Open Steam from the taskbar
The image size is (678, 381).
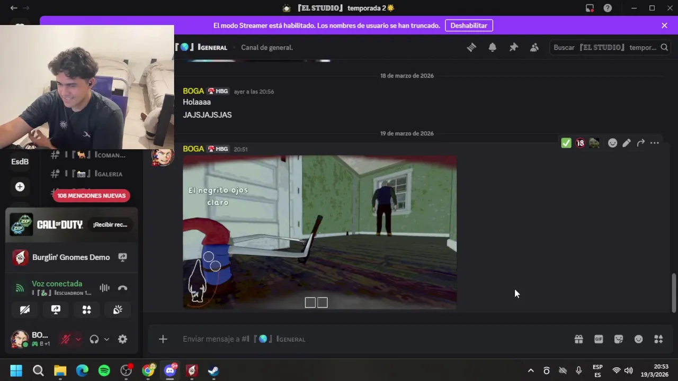click(213, 370)
